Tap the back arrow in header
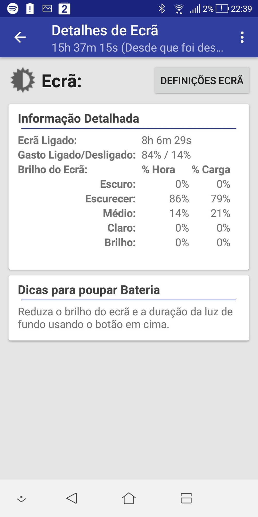258x517 pixels. click(20, 37)
